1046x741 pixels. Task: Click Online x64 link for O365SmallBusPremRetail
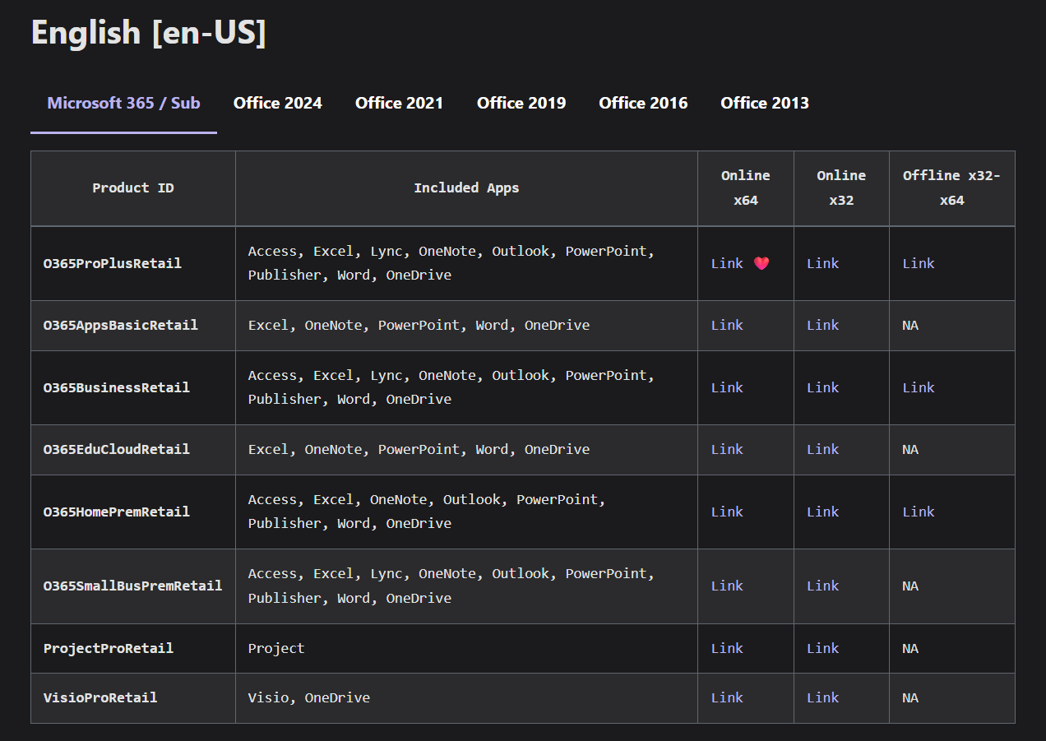coord(727,586)
